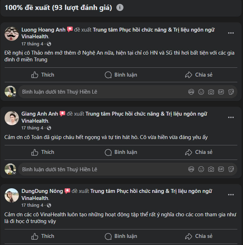Open the GIF picker under Luong Hoang Anh's review
Image resolution: width=243 pixels, height=245 pixels.
point(221,92)
